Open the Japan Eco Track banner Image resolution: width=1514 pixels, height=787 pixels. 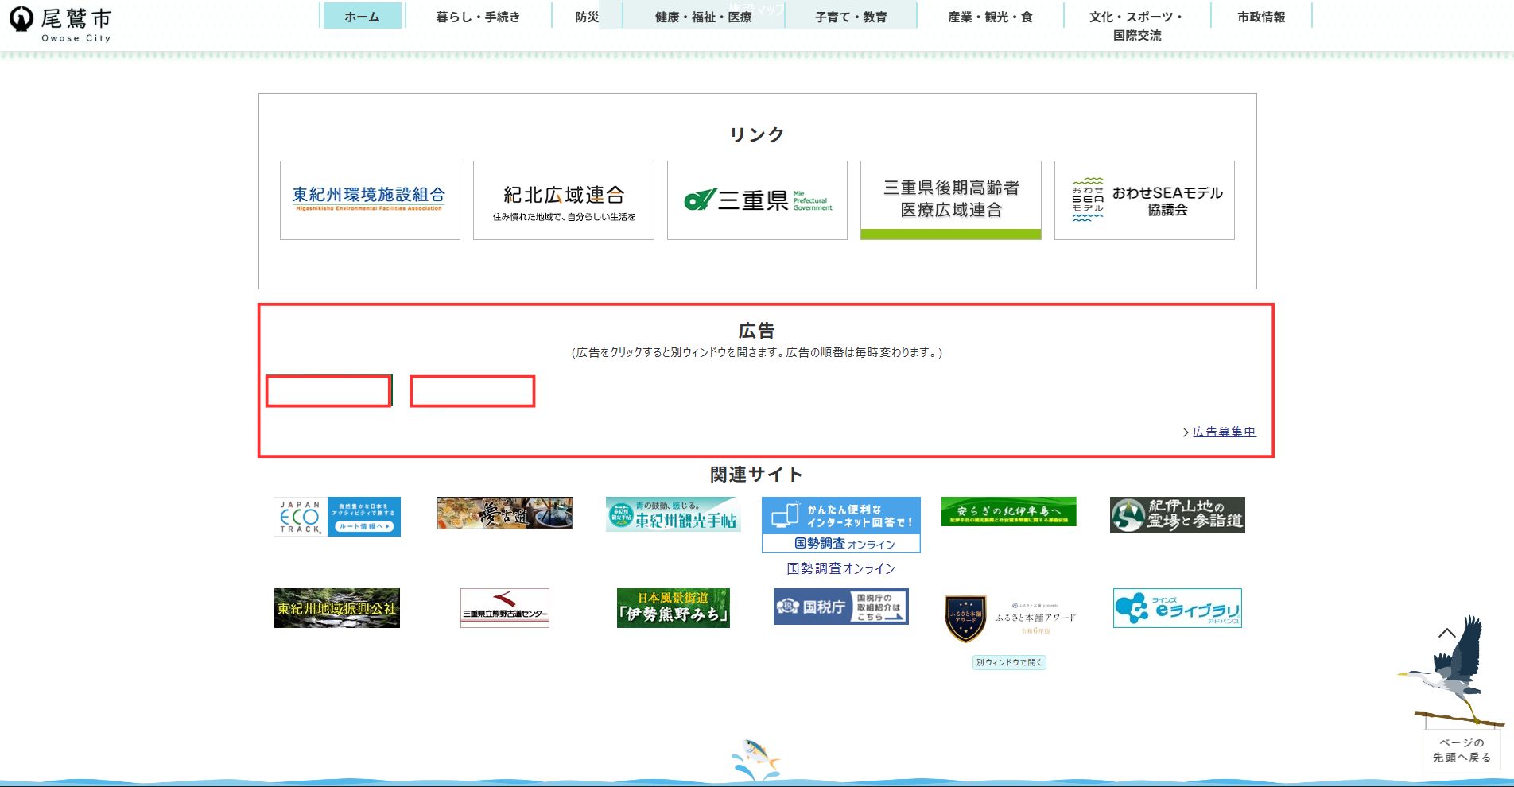[x=337, y=517]
